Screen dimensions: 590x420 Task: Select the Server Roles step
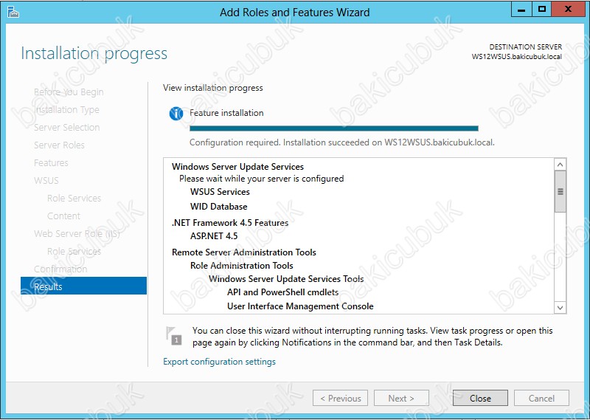pos(59,145)
